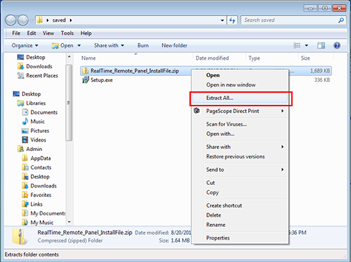Choose Delete from the context menu

point(240,215)
